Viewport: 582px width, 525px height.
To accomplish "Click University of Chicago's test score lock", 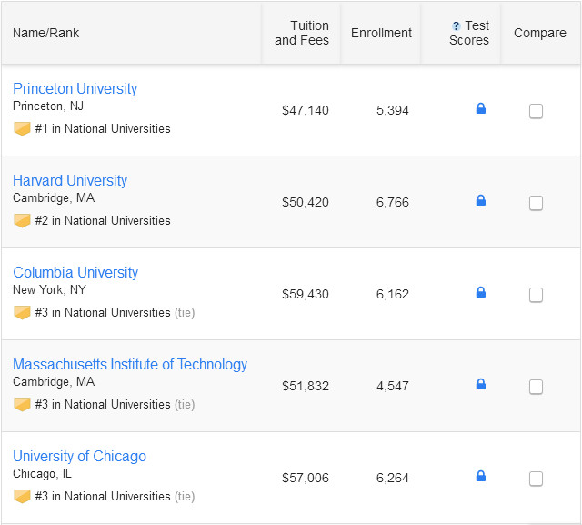I will point(481,477).
